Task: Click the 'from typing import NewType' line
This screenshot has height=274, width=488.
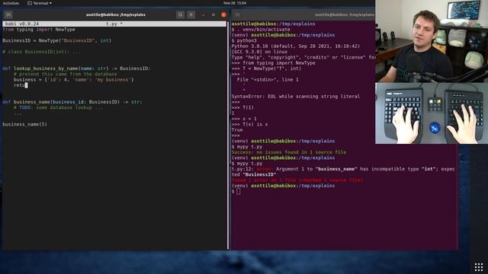Action: (39, 30)
